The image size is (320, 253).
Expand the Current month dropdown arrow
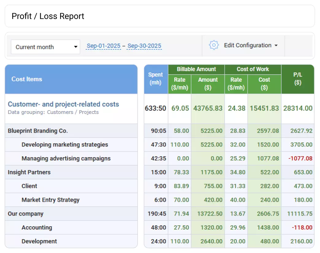75,47
